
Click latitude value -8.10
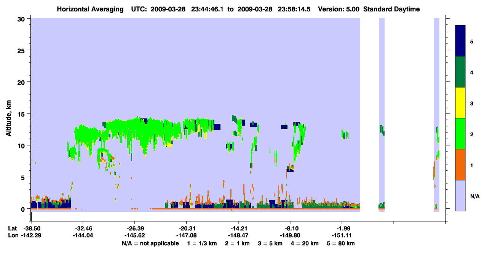[x=290, y=228]
